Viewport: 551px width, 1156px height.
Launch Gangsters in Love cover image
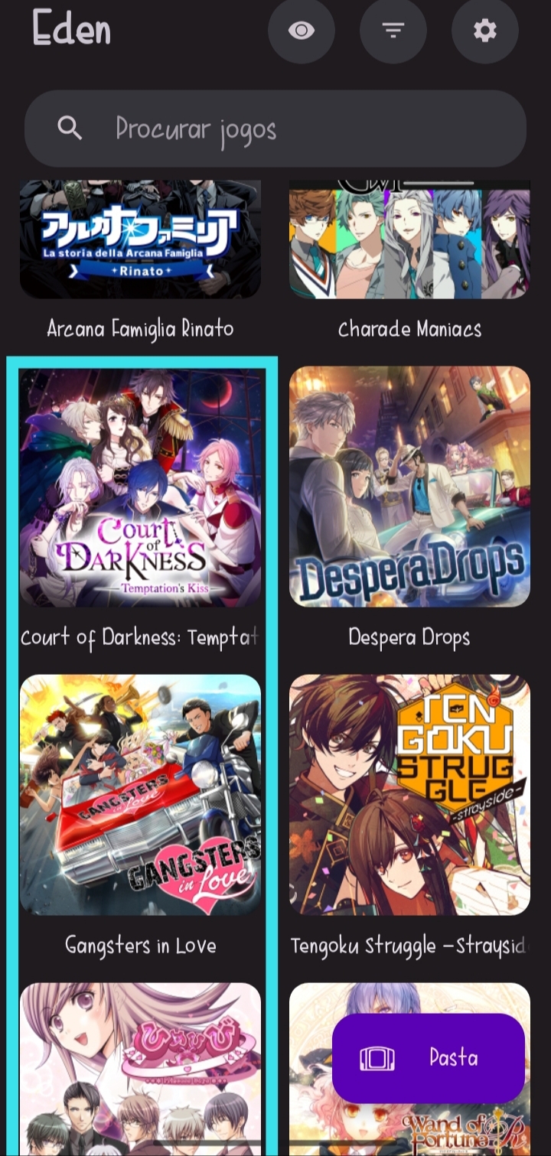140,795
